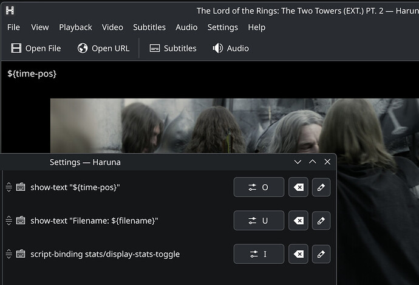Edit the display-stats-toggle command
419x285 pixels.
click(321, 254)
